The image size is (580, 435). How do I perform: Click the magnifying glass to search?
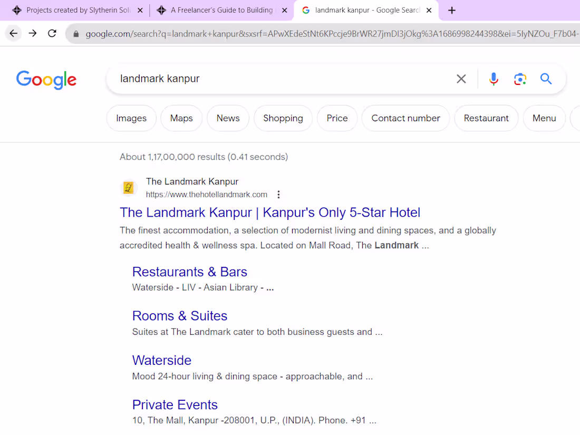point(546,79)
